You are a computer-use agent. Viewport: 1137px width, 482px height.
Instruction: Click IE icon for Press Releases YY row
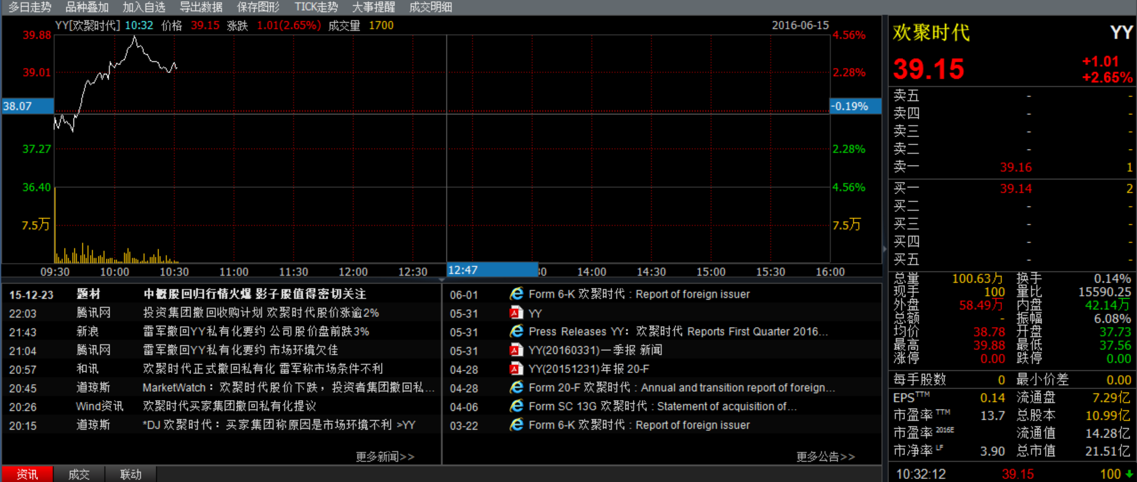(516, 331)
